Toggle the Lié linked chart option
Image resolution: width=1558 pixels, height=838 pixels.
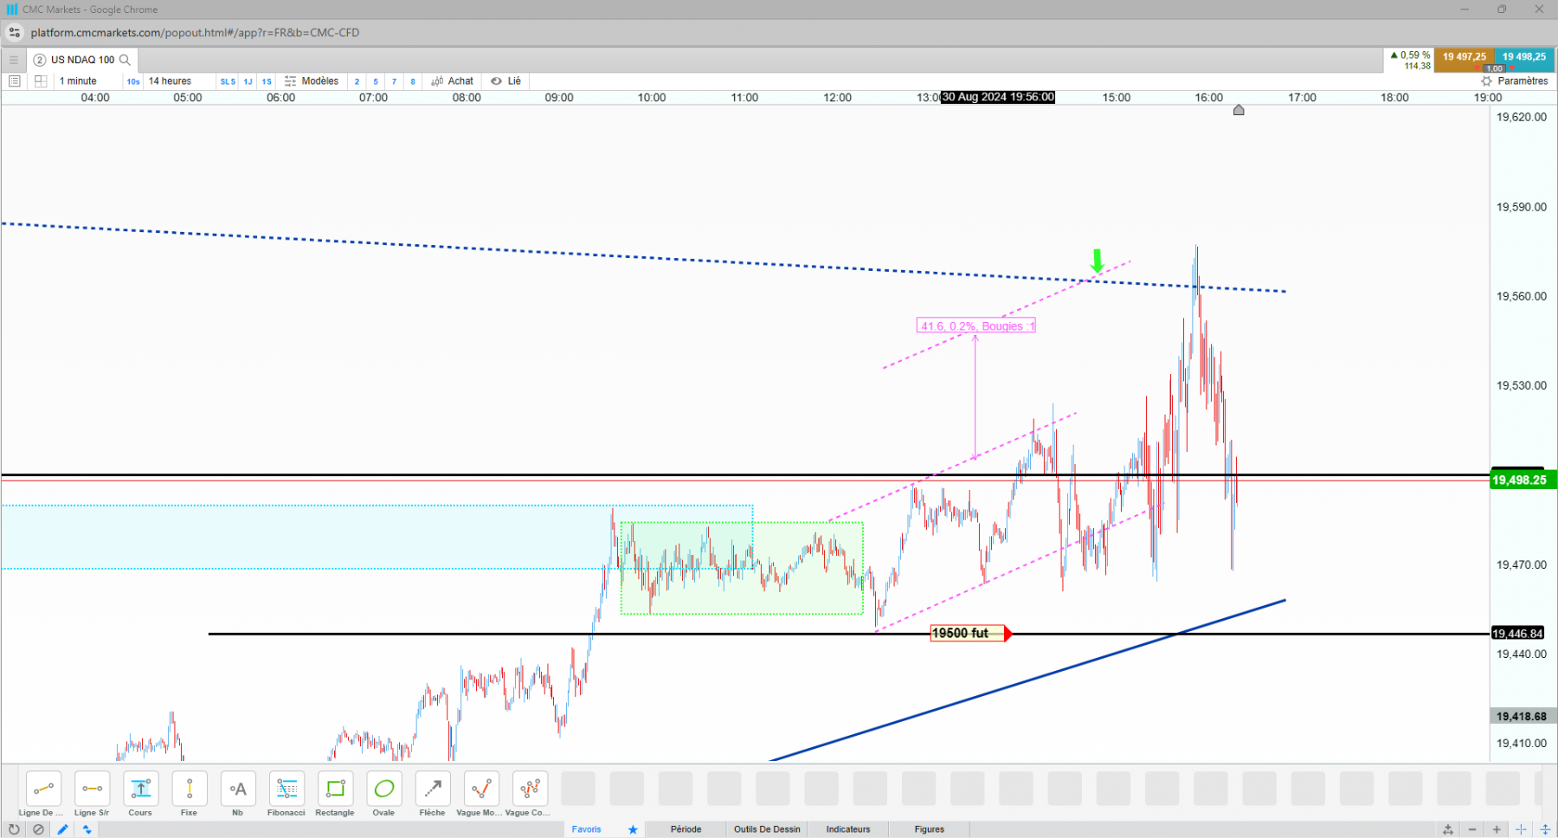click(506, 81)
